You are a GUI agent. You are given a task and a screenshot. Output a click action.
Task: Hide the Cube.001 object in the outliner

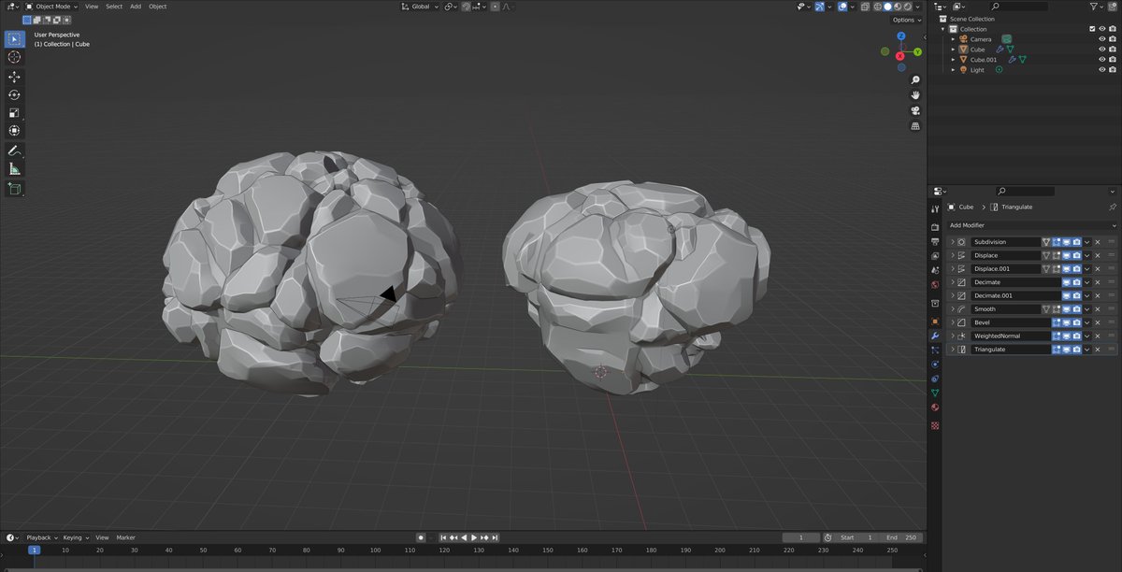point(1102,59)
